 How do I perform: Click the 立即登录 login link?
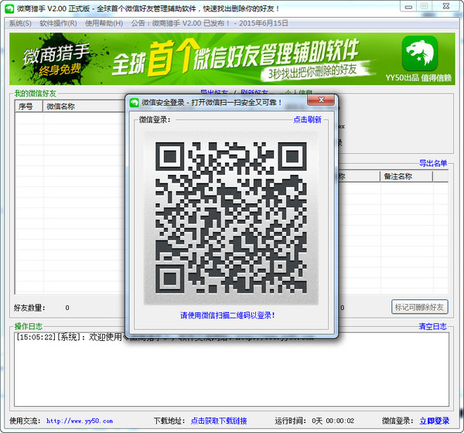434,421
